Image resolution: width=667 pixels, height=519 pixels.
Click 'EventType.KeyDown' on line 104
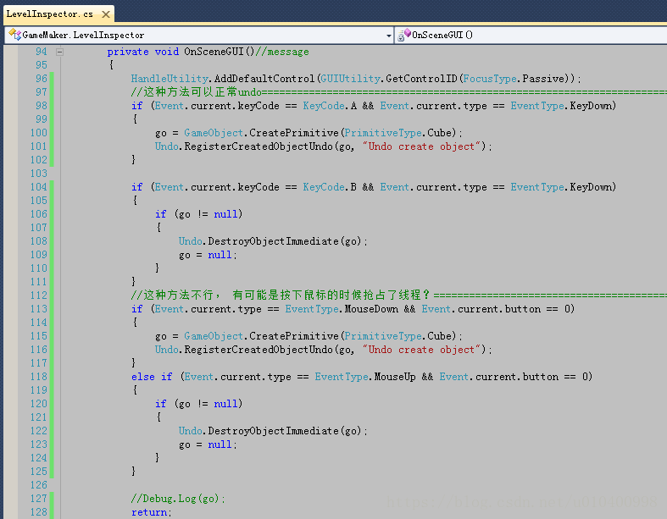pyautogui.click(x=562, y=187)
